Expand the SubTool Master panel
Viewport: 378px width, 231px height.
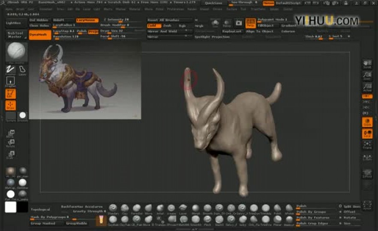click(16, 35)
